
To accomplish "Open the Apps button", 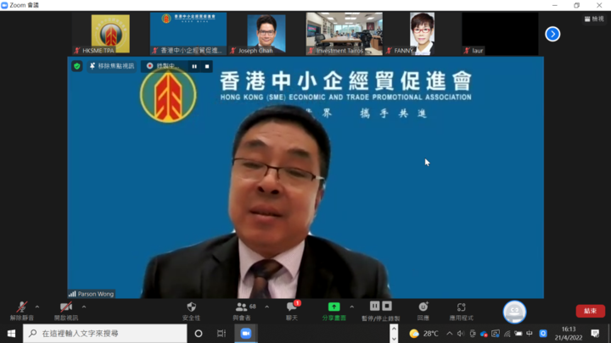I will 461,309.
